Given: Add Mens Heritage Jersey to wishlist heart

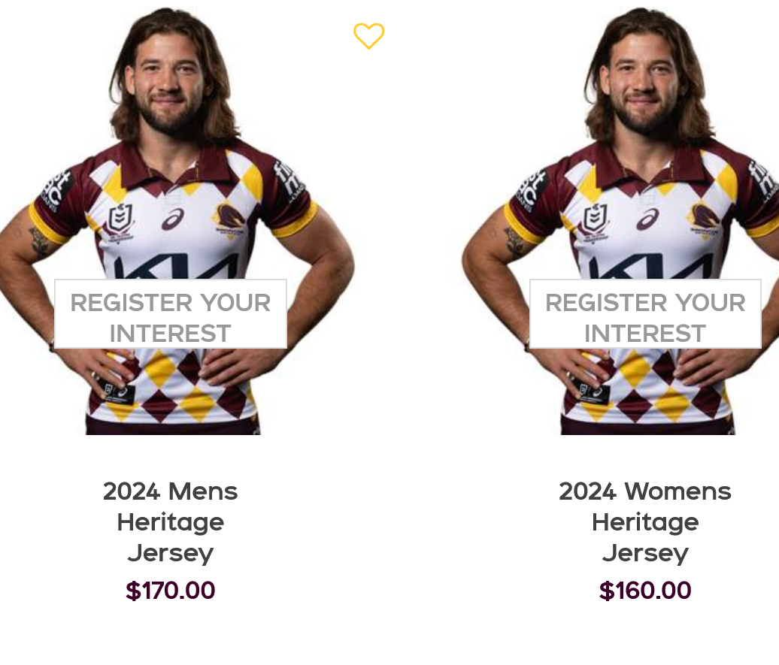Looking at the screenshot, I should [368, 36].
